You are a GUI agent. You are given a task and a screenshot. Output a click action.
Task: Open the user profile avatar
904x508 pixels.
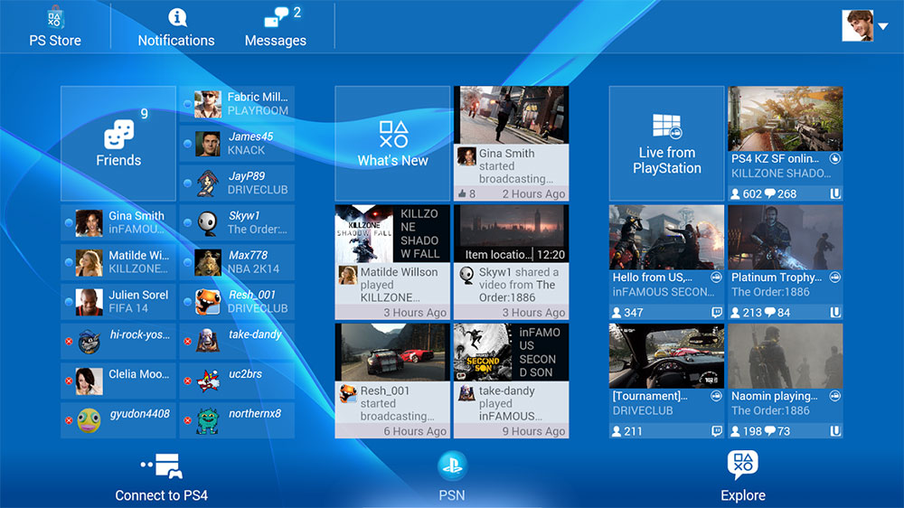(857, 25)
